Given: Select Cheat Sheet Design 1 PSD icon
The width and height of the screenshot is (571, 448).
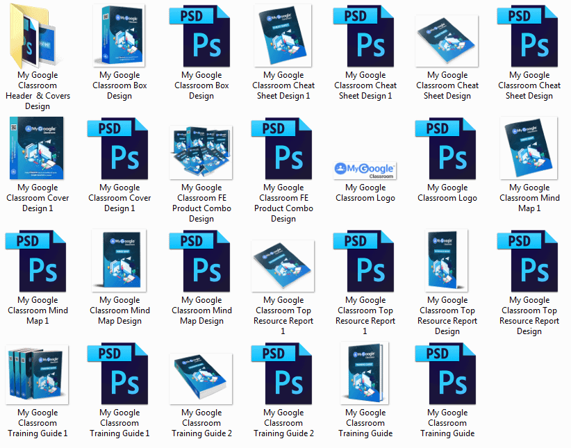Looking at the screenshot, I should click(363, 35).
